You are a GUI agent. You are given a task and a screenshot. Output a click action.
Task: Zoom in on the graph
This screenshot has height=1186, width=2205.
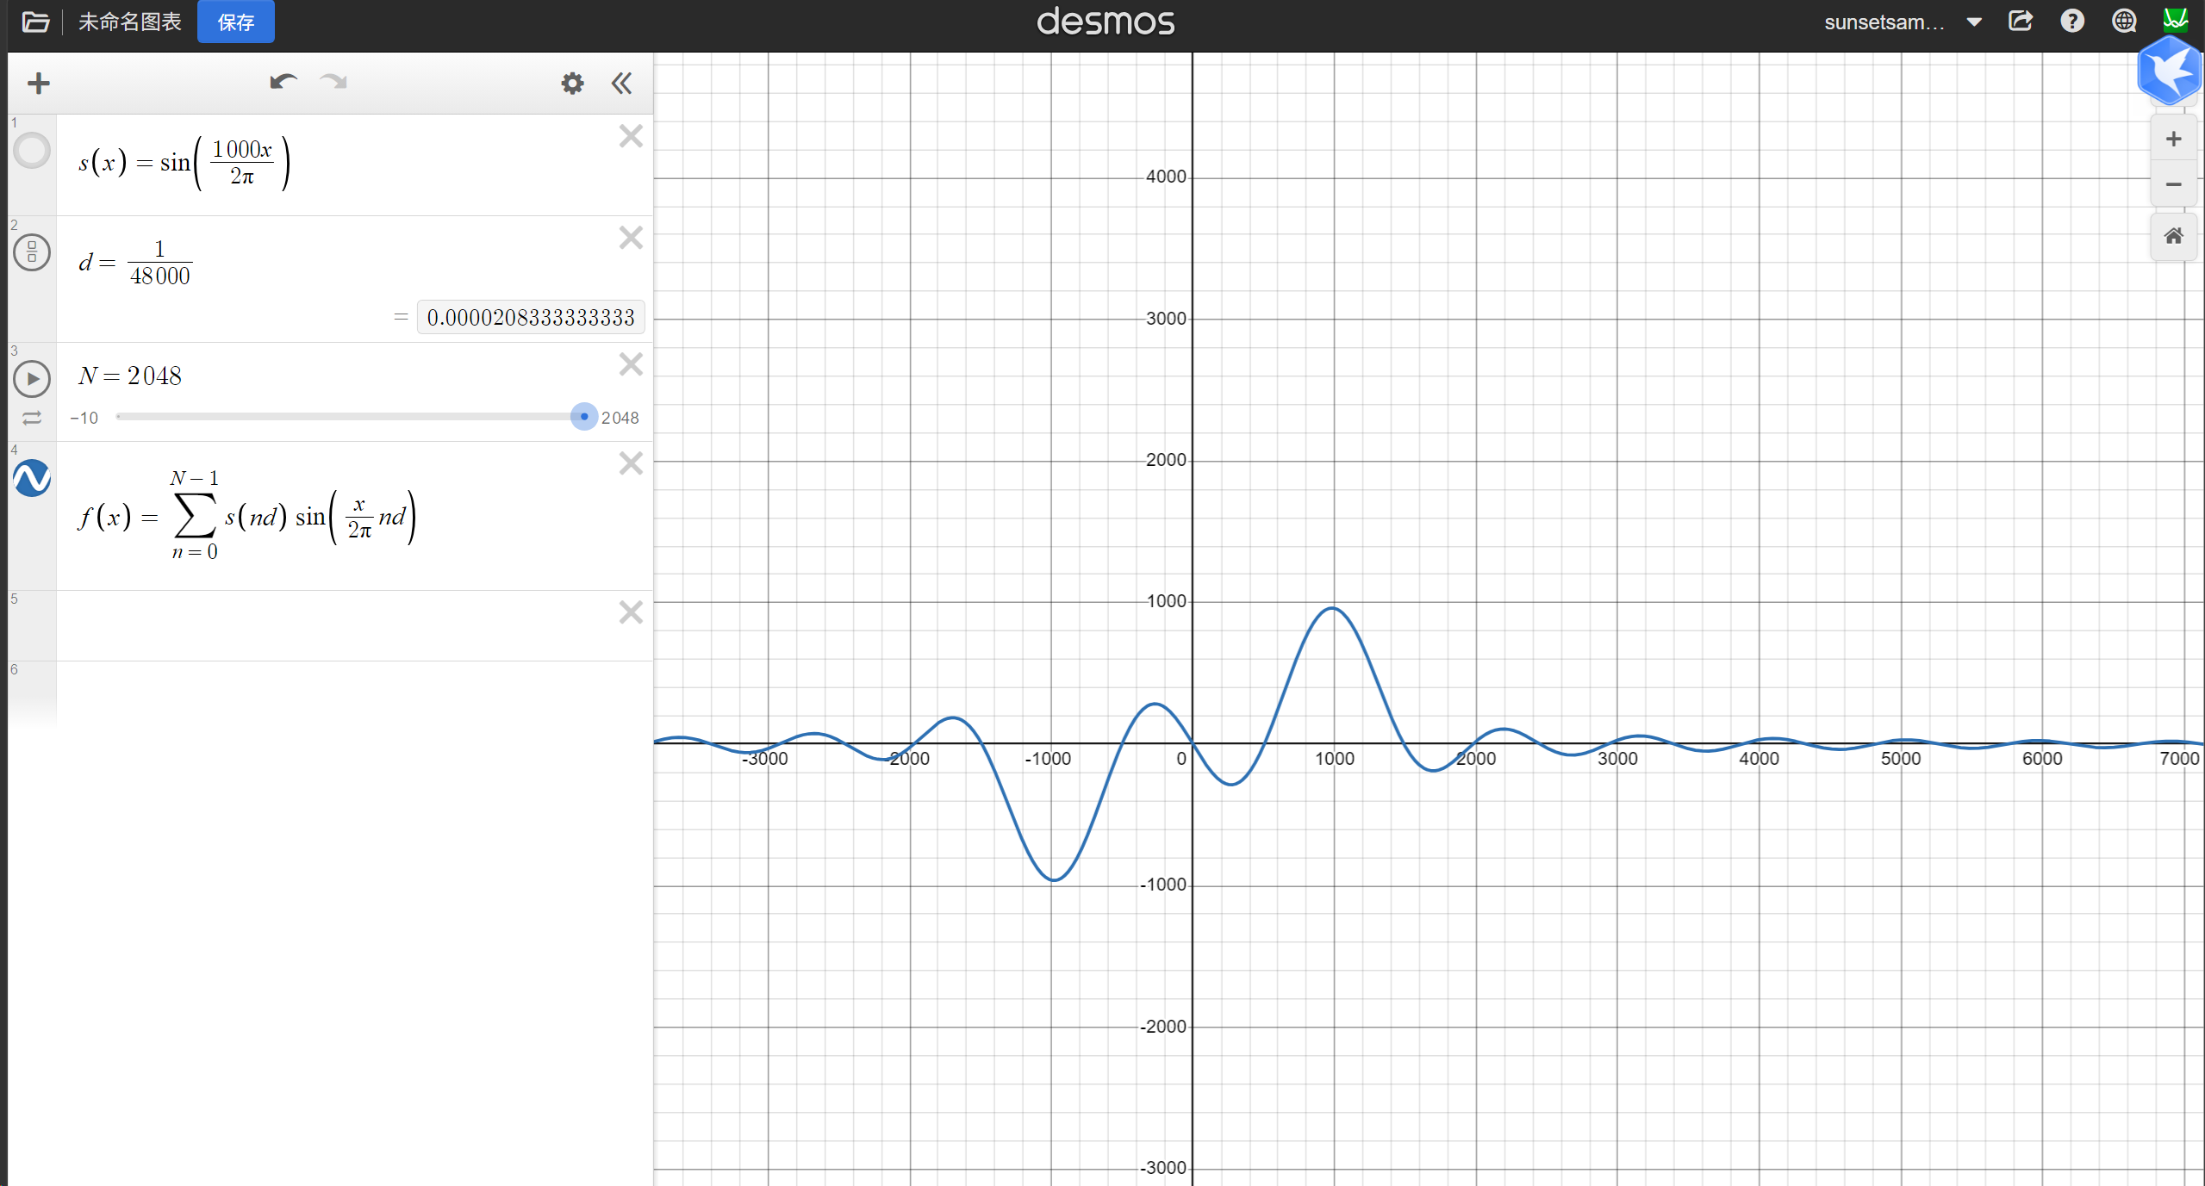[x=2173, y=140]
